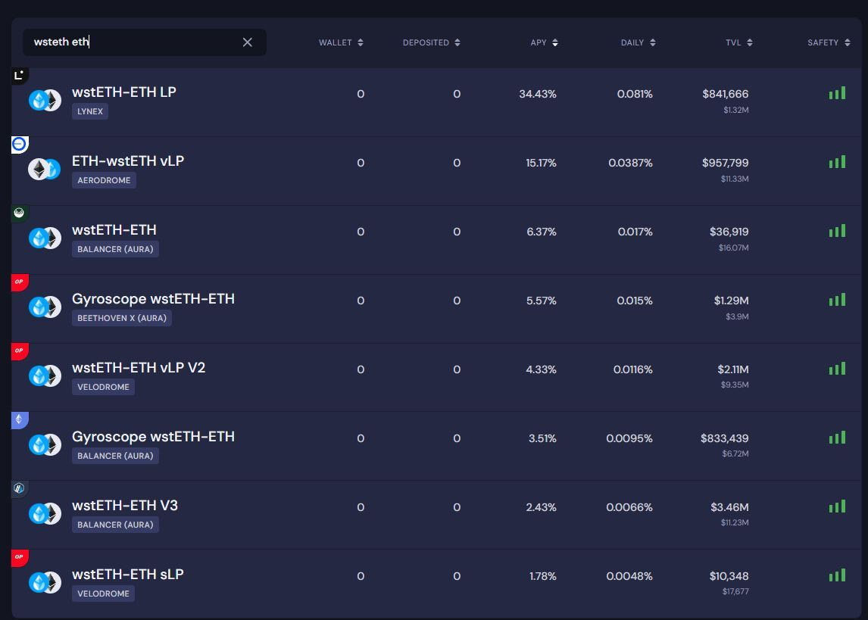The width and height of the screenshot is (868, 620).
Task: Click the 0.081% daily value
Action: 635,94
